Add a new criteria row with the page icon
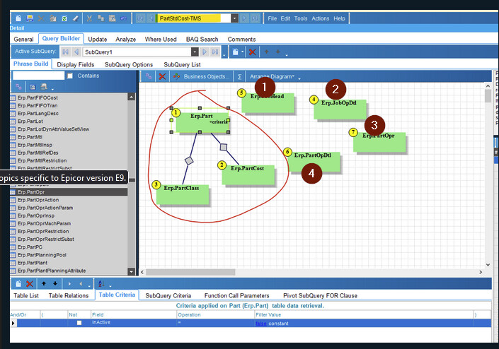This screenshot has width=499, height=349. (18, 283)
